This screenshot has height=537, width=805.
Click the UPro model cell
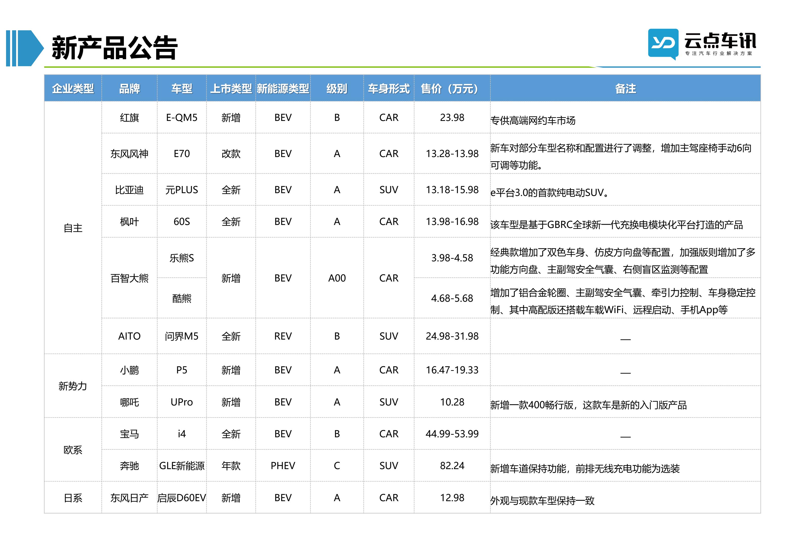[x=182, y=402]
